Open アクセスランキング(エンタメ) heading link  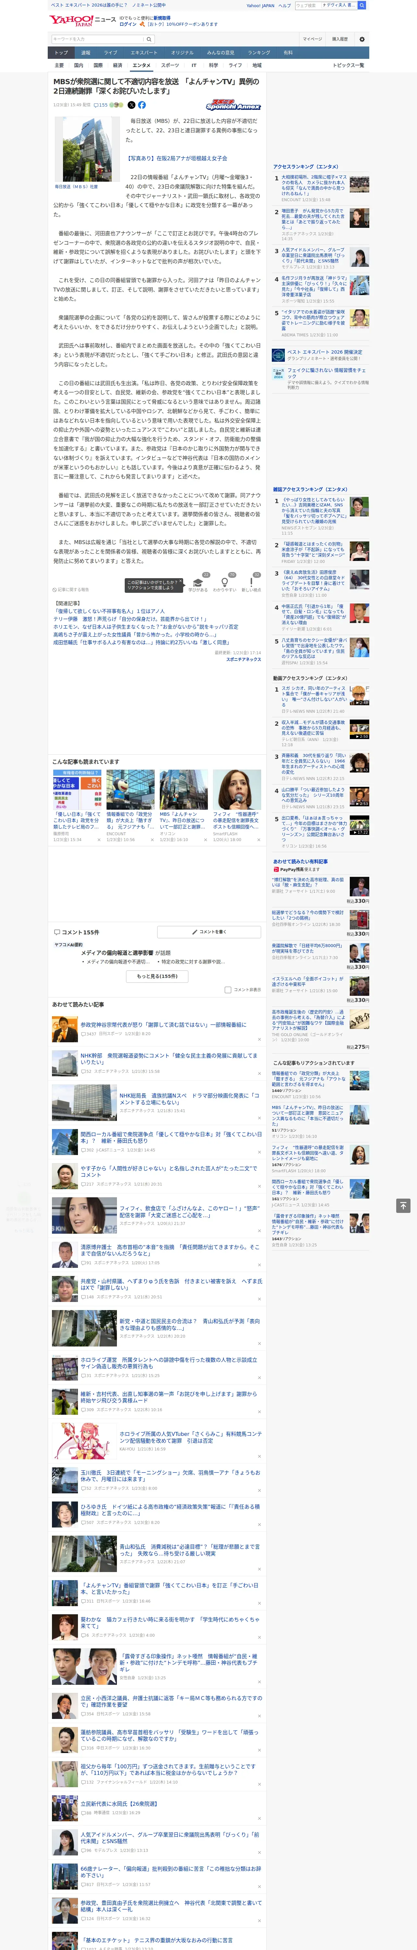coord(306,166)
